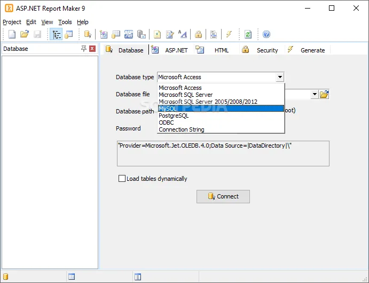Switch to the Security tab
The height and width of the screenshot is (283, 369).
[262, 50]
